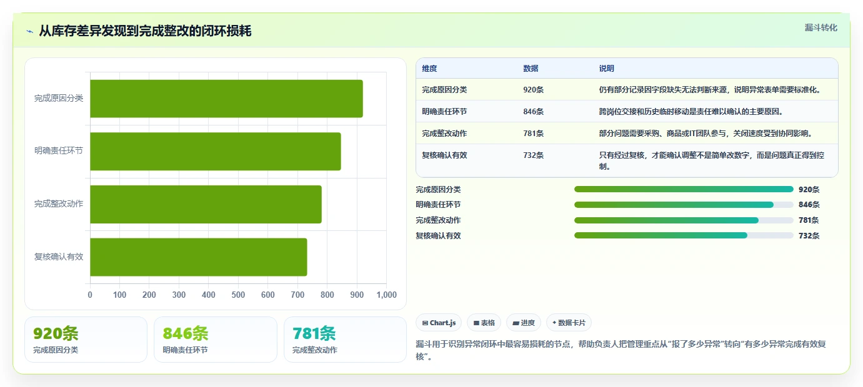Image resolution: width=863 pixels, height=387 pixels.
Task: Click the 进度 chip
Action: 524,323
